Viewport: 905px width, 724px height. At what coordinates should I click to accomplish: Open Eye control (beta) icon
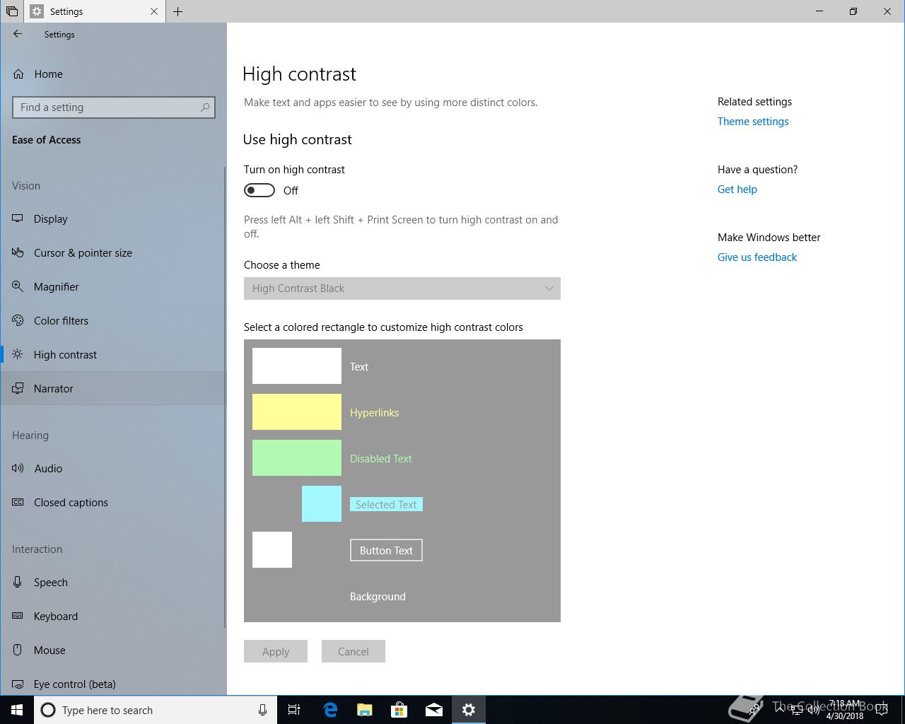point(18,684)
